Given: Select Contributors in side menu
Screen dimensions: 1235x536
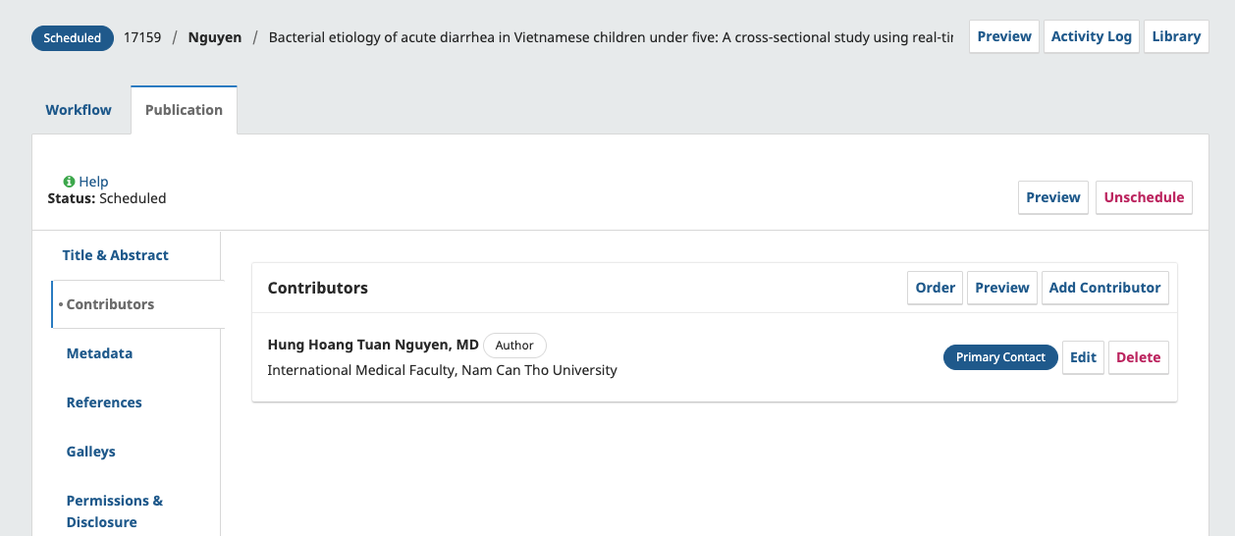Looking at the screenshot, I should click(x=110, y=304).
